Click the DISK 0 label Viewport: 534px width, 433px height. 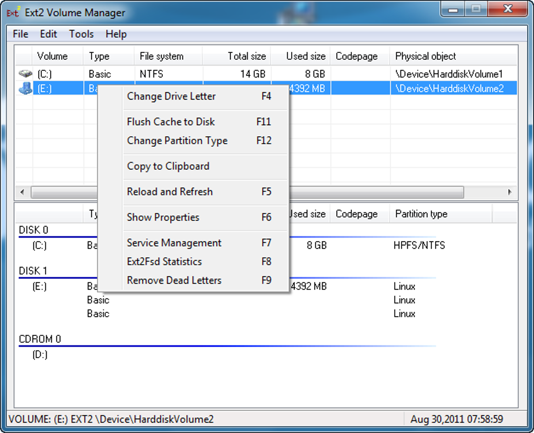[34, 230]
